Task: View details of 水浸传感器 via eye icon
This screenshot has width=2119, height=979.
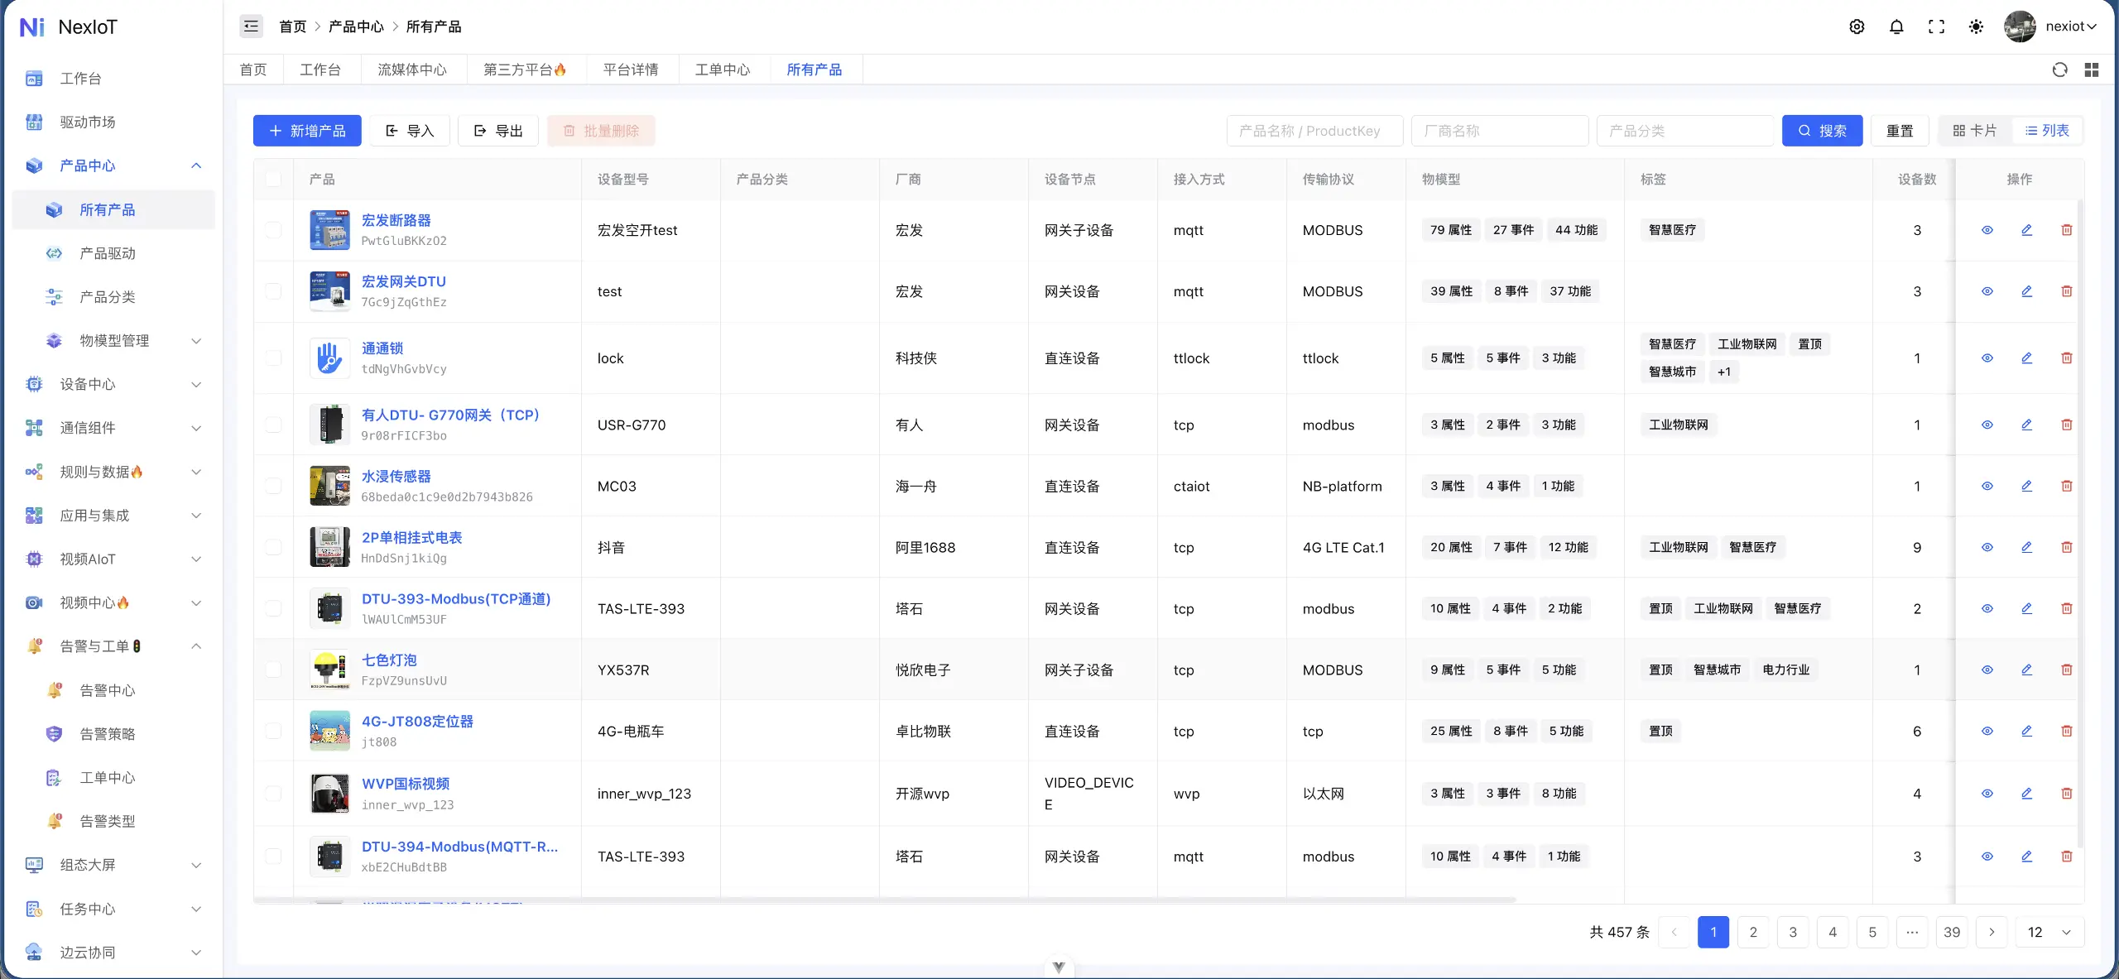Action: point(1987,486)
